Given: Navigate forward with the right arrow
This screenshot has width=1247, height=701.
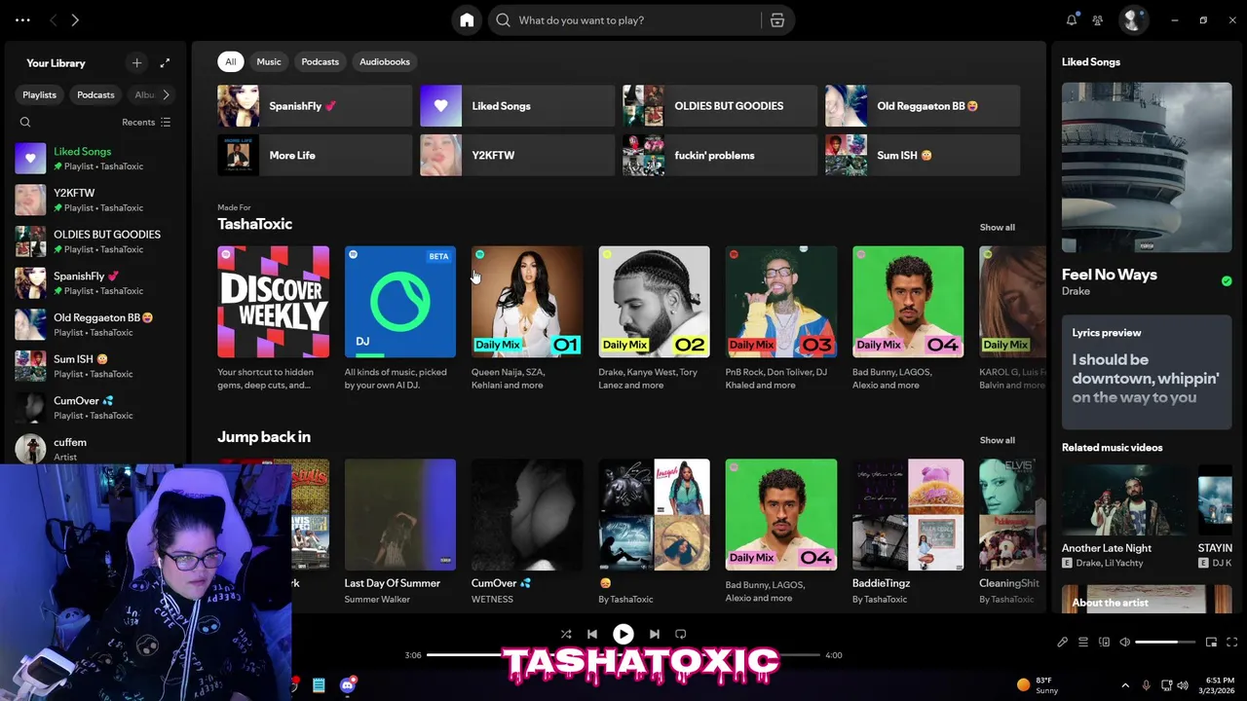Looking at the screenshot, I should coord(75,19).
